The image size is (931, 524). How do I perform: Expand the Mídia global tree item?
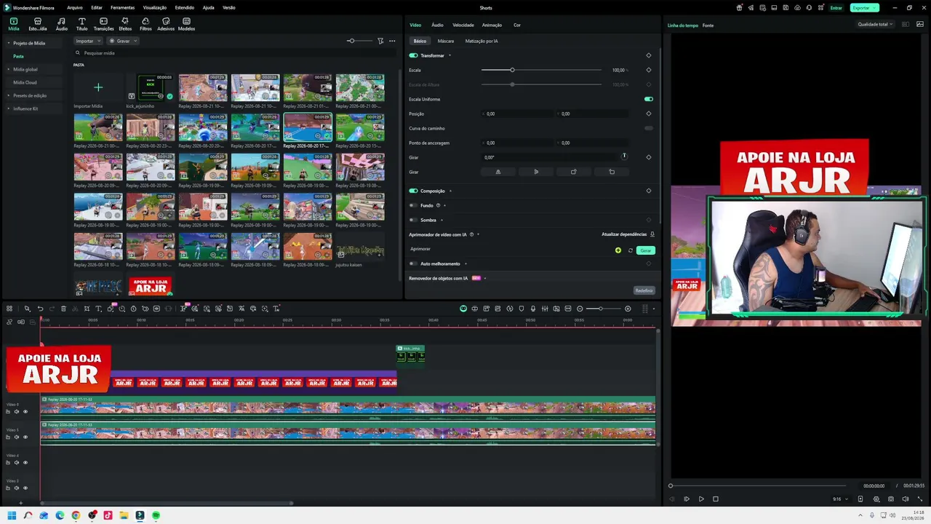click(x=9, y=69)
